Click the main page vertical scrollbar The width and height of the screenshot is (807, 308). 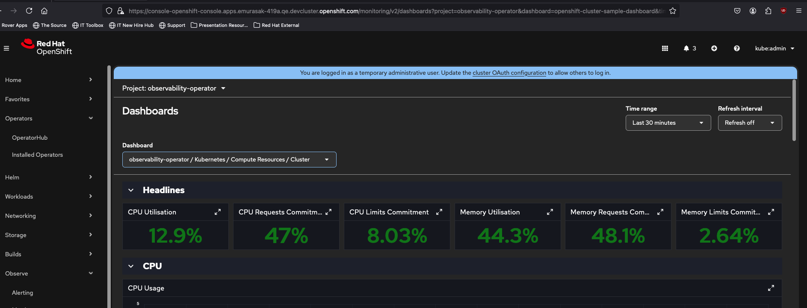click(794, 110)
